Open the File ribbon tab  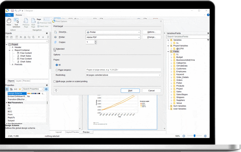9,15
